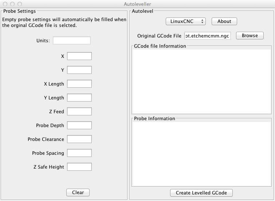This screenshot has width=275, height=201.
Task: Click the X Length input box
Action: point(79,84)
